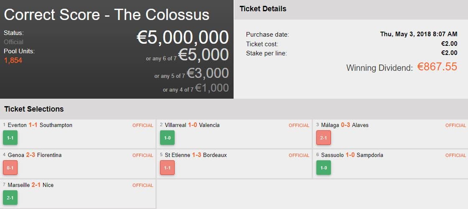468x209 pixels.
Task: Click the red 1-1 badge under St Etienne match
Action: point(167,168)
